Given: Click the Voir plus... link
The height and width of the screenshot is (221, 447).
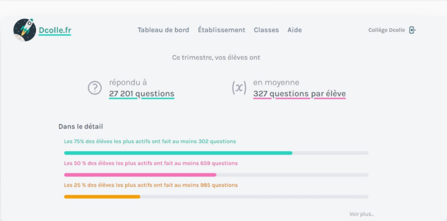Looking at the screenshot, I should coord(361,214).
